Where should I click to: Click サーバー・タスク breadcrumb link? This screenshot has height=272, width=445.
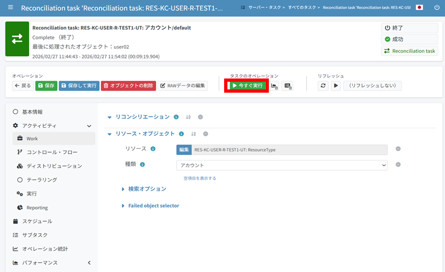tap(264, 8)
